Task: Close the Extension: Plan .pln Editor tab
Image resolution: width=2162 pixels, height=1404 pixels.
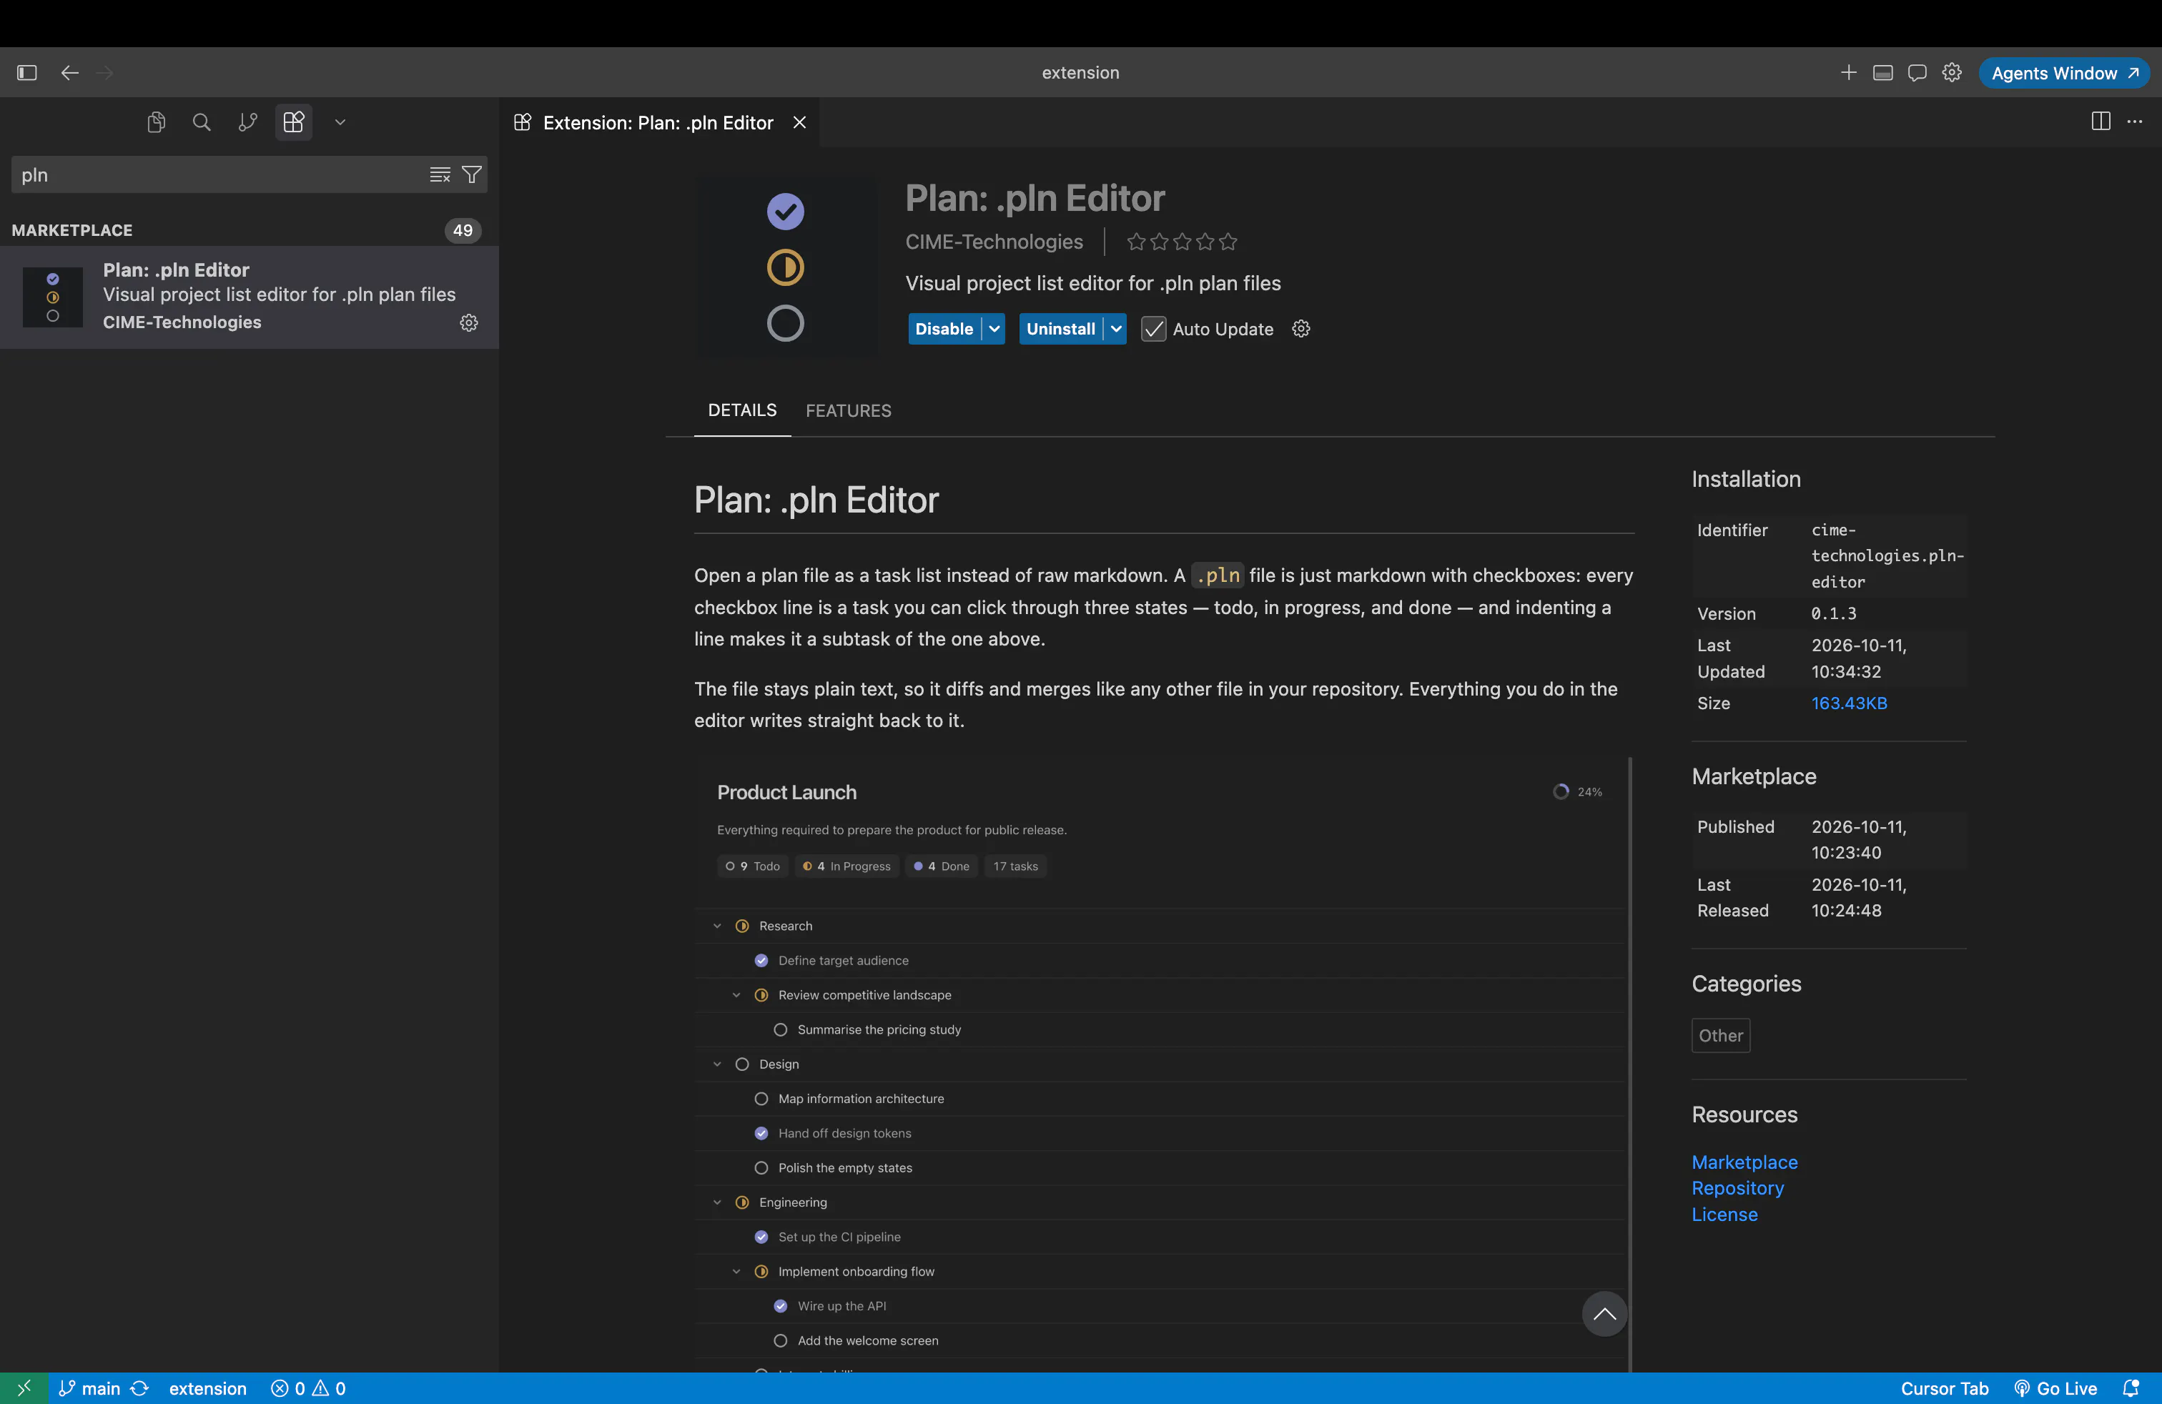Action: point(799,122)
